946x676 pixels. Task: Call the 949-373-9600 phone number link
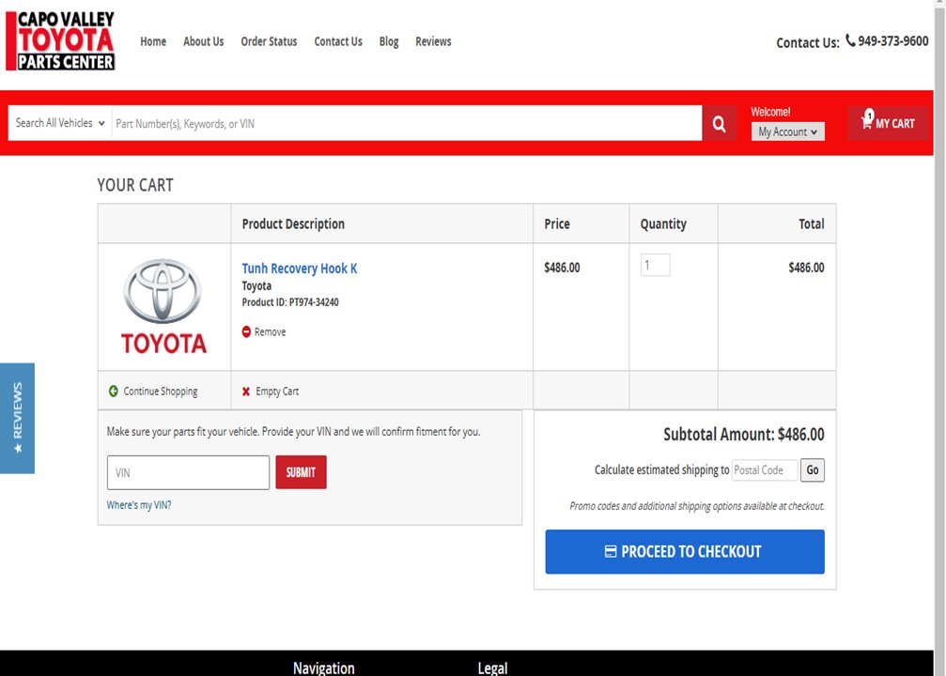(x=892, y=41)
